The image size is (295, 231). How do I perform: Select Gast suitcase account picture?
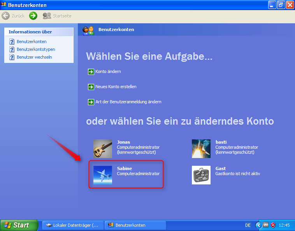tap(201, 175)
